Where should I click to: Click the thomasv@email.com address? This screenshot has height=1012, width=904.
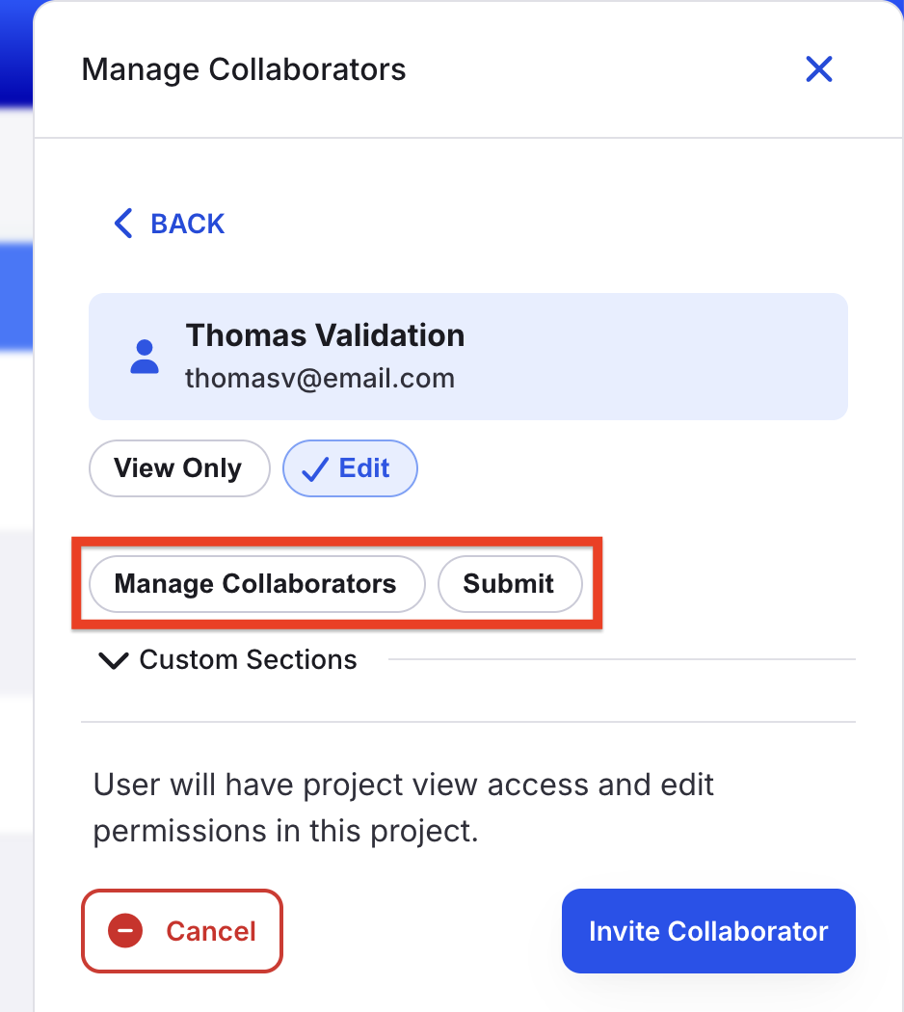(320, 378)
